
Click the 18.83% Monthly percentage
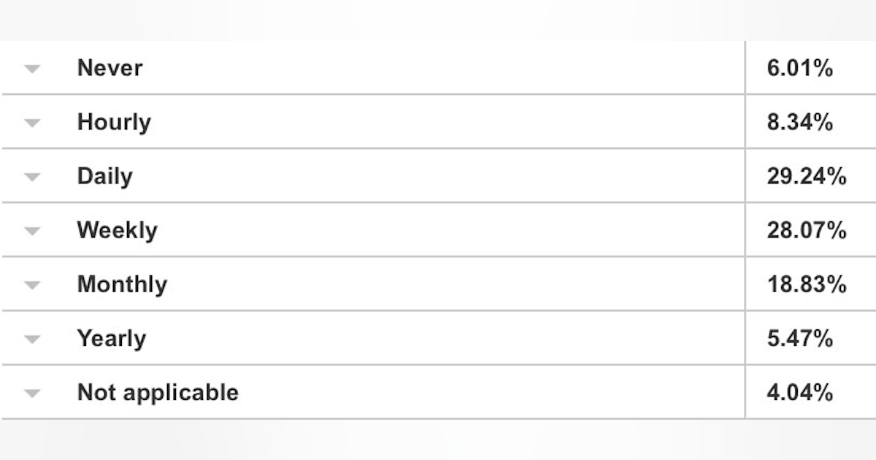tap(807, 285)
